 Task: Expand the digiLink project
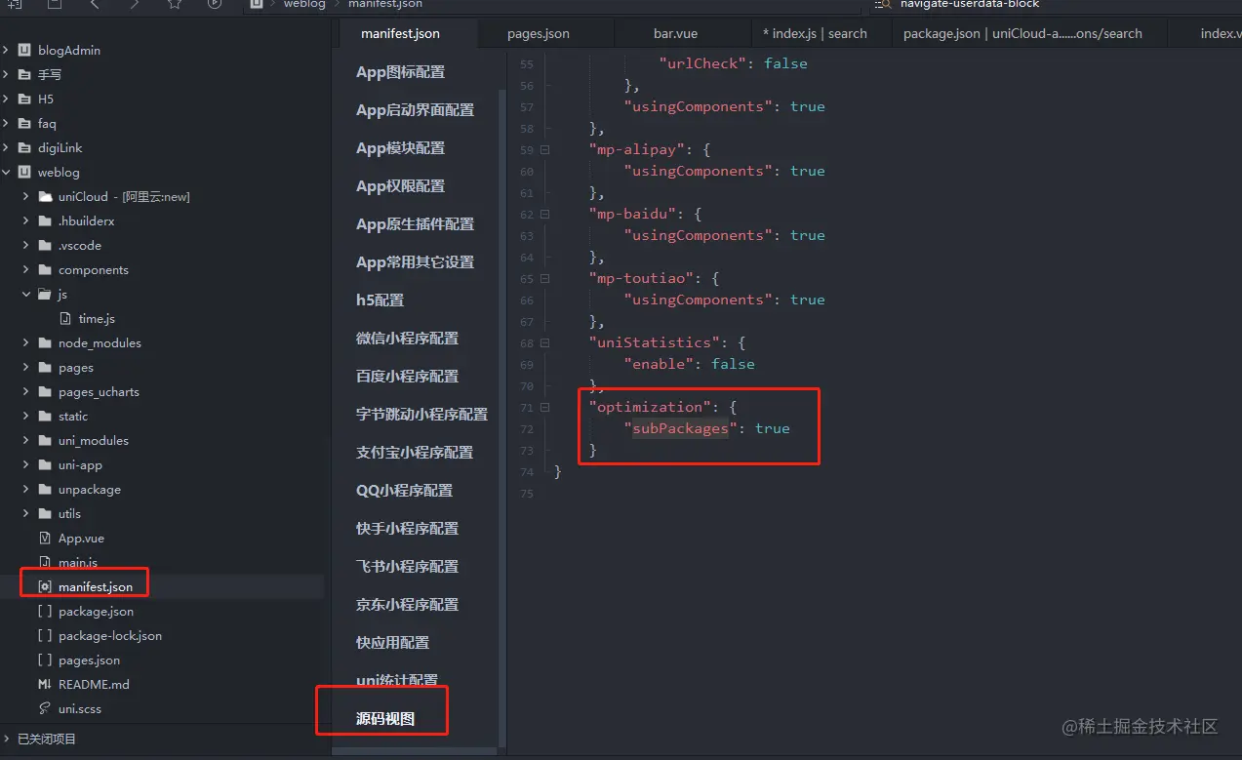(6, 147)
